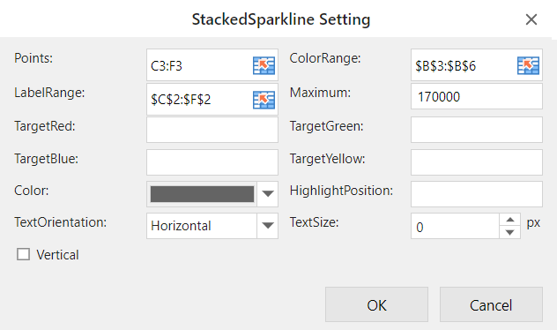Viewport: 557px width, 330px height.
Task: Expand the Color dropdown arrow
Action: coord(268,193)
